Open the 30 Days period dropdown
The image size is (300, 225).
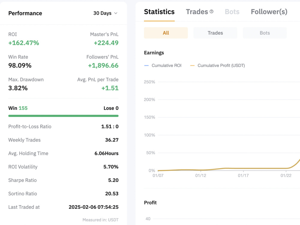coord(105,13)
